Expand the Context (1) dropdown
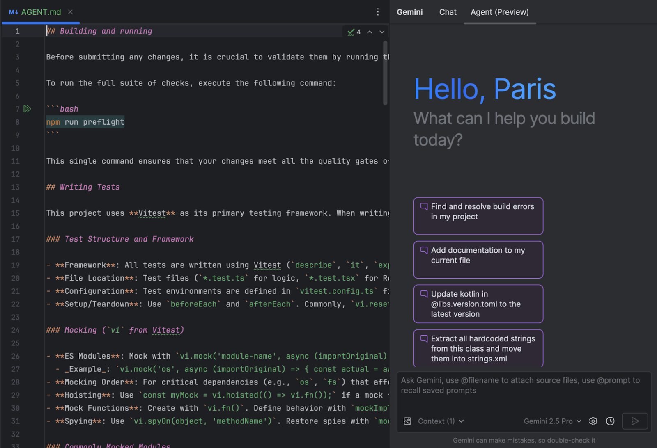 (441, 421)
